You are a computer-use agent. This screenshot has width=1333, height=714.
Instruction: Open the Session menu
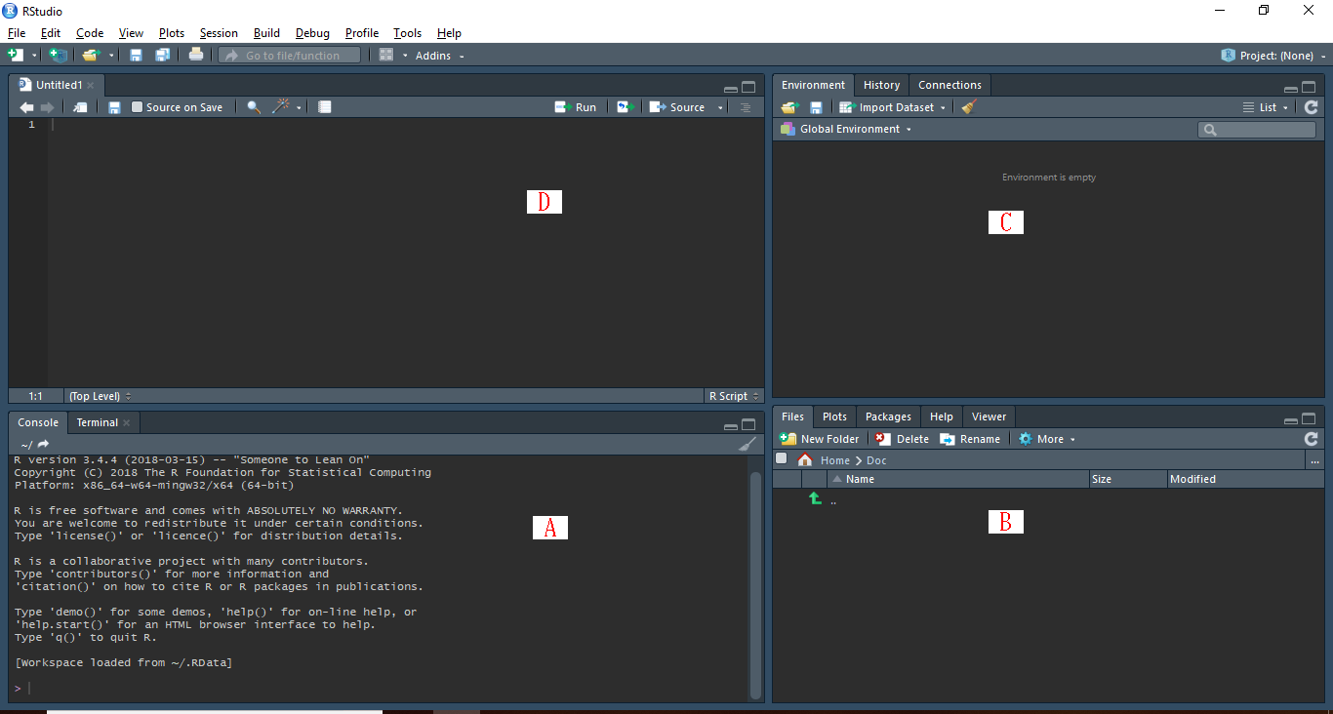click(x=219, y=33)
